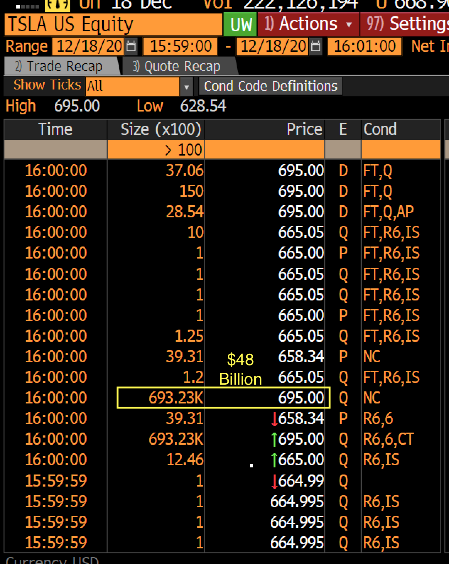The image size is (449, 564).
Task: Click the Time column header
Action: pos(56,129)
